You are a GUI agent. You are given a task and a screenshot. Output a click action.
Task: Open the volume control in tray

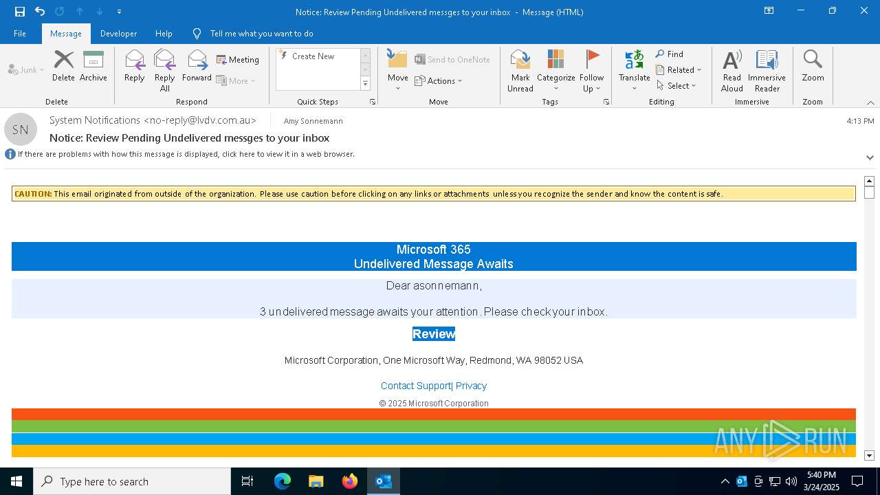pos(791,481)
